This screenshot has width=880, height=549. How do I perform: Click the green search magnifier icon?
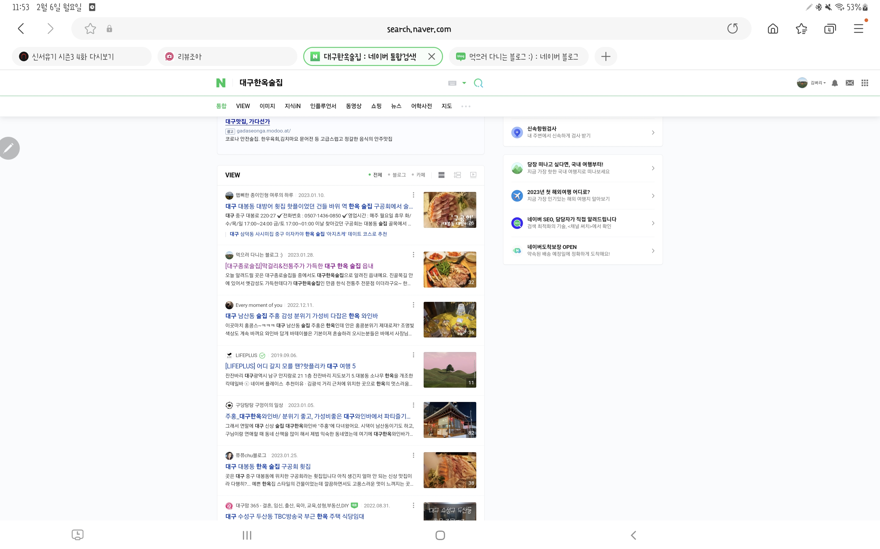tap(479, 83)
